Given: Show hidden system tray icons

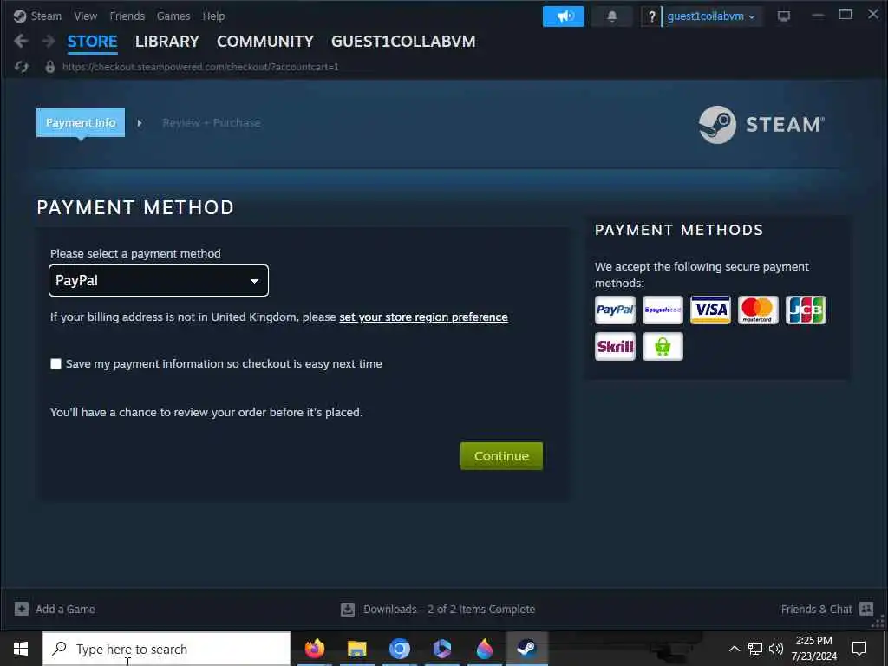Looking at the screenshot, I should click(x=734, y=649).
